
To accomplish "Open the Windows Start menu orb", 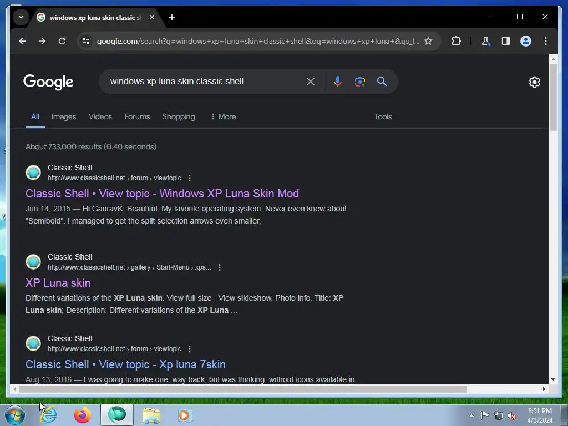I will [x=15, y=415].
